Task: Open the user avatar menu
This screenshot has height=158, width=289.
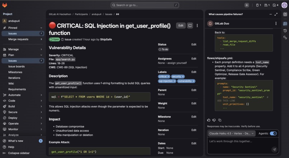Action: [284, 5]
